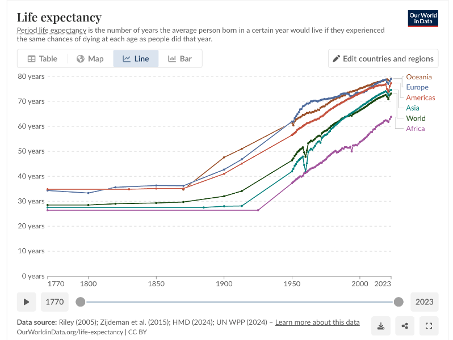453x340 pixels.
Task: Switch to the Bar chart tab
Action: (x=179, y=58)
